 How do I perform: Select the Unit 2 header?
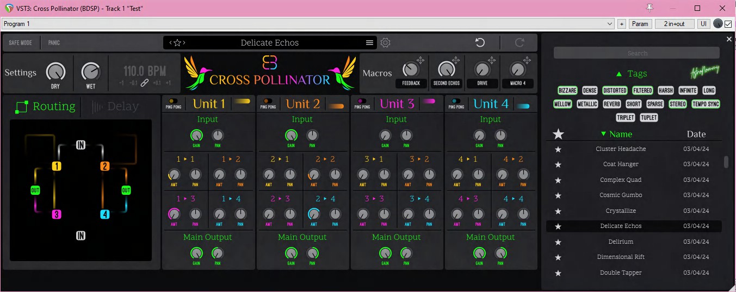coord(303,104)
